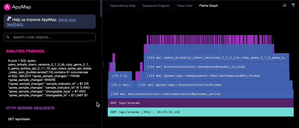Click the sidebar vertical scrollbar thumb
The width and height of the screenshot is (299, 128).
(101, 9)
